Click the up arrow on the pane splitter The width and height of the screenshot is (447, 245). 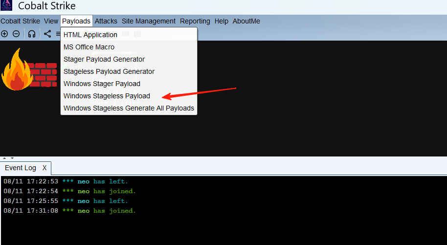click(4, 158)
